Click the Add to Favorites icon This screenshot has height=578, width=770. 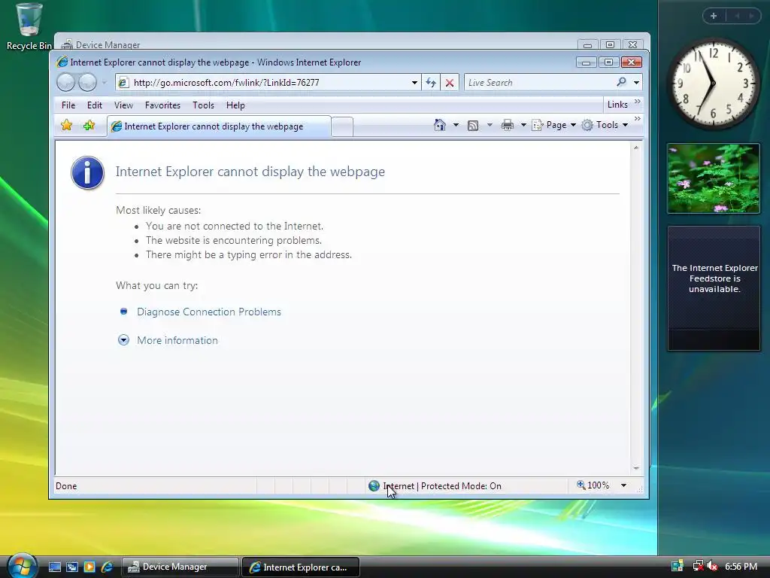[89, 126]
